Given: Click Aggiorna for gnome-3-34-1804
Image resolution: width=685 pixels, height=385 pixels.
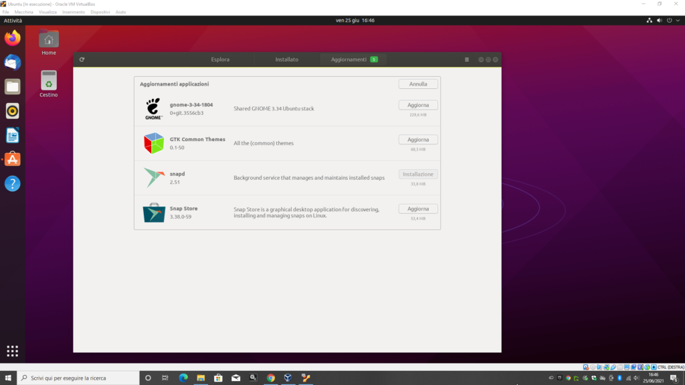Looking at the screenshot, I should tap(418, 105).
